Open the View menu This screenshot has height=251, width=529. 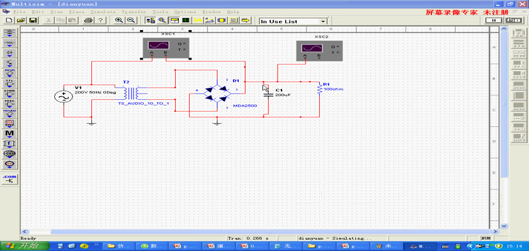(x=57, y=12)
